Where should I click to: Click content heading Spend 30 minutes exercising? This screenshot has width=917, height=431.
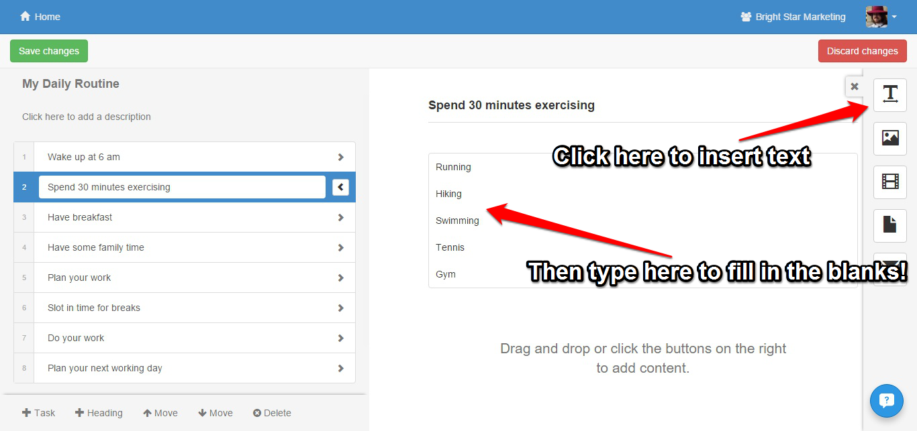click(x=512, y=105)
